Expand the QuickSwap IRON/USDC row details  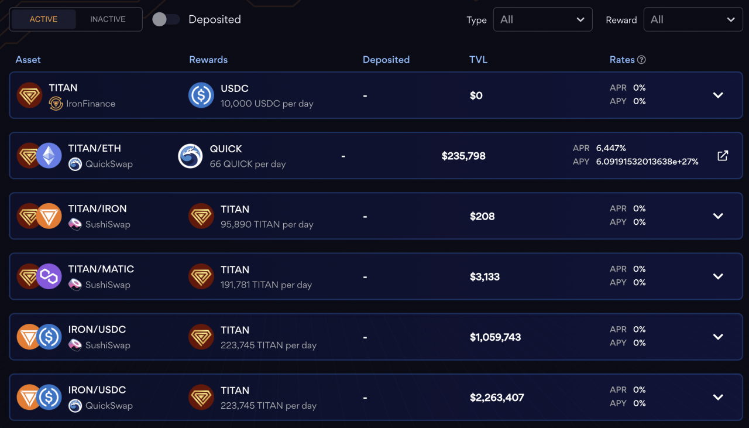pos(718,397)
